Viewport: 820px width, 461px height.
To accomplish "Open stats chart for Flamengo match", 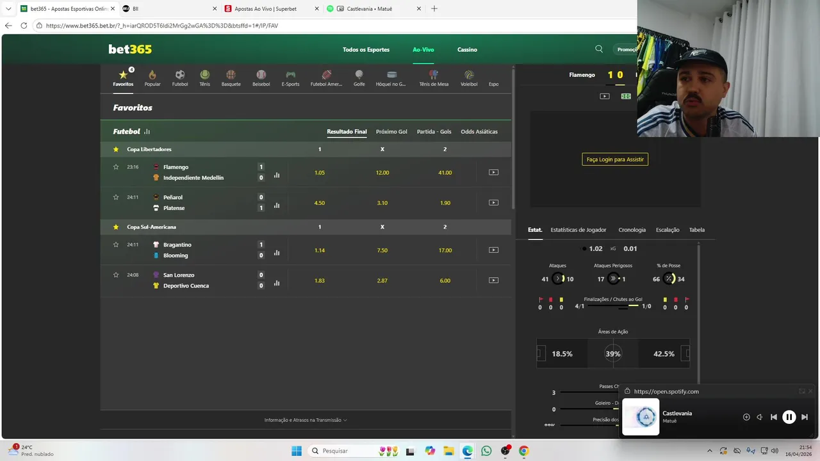I will [x=277, y=175].
